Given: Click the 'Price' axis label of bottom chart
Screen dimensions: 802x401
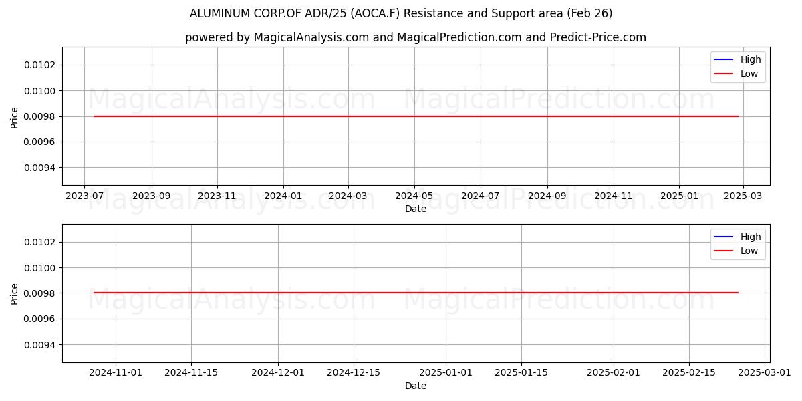Looking at the screenshot, I should point(15,293).
